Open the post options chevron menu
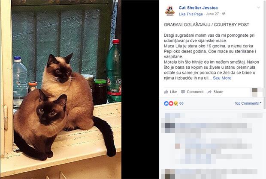 tap(258, 8)
